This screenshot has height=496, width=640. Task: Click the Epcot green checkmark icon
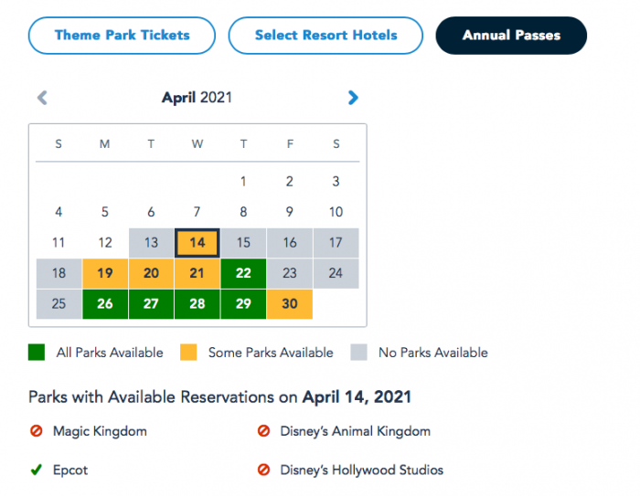(x=36, y=470)
